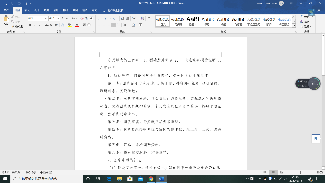Apply the 标题 1 heading style
Viewport: 325px width, 183px height.
pyautogui.click(x=192, y=21)
